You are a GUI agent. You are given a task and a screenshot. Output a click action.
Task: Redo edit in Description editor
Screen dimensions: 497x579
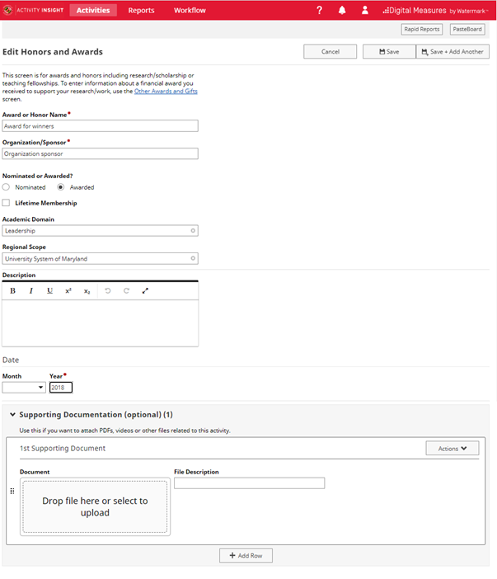pyautogui.click(x=126, y=291)
